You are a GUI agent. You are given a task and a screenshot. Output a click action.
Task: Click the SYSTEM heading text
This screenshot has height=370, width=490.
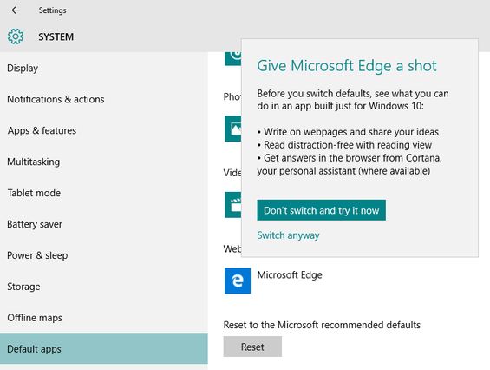pos(56,36)
